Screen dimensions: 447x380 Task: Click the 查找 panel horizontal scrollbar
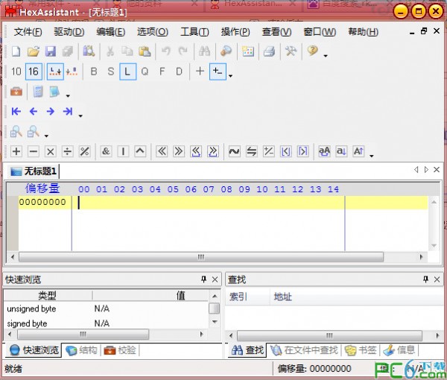pyautogui.click(x=329, y=335)
